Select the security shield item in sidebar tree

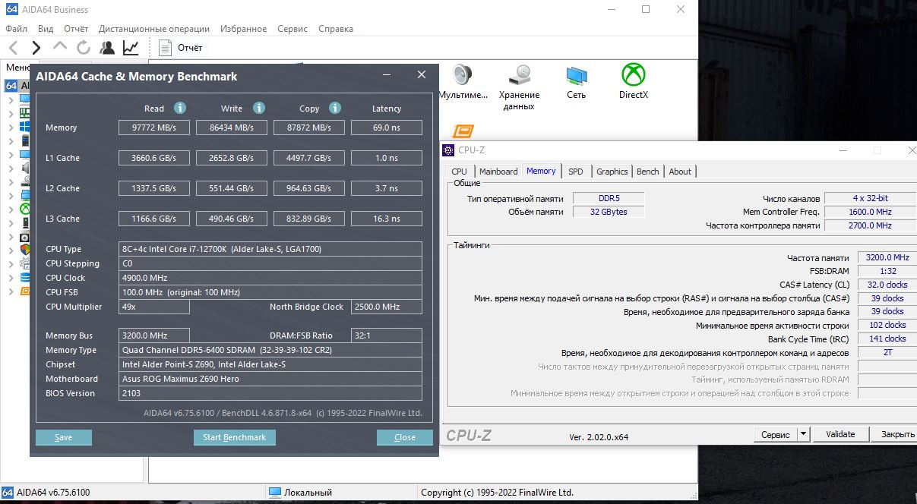click(x=24, y=250)
